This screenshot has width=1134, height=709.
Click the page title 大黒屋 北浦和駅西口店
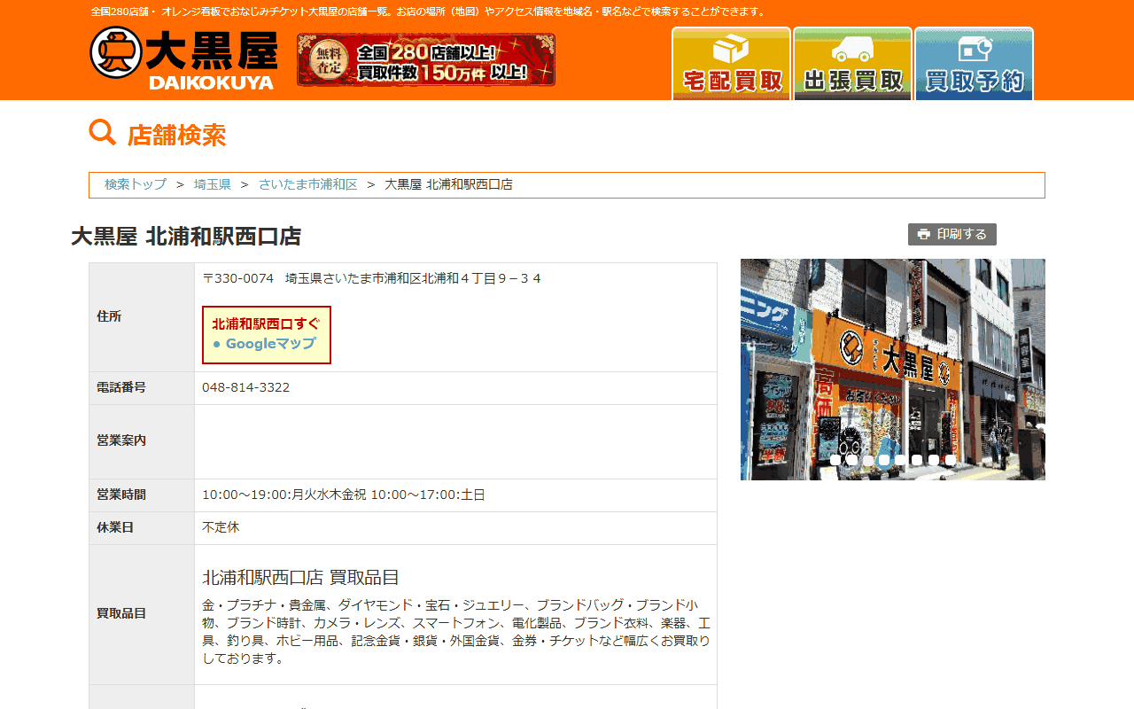[x=186, y=237]
